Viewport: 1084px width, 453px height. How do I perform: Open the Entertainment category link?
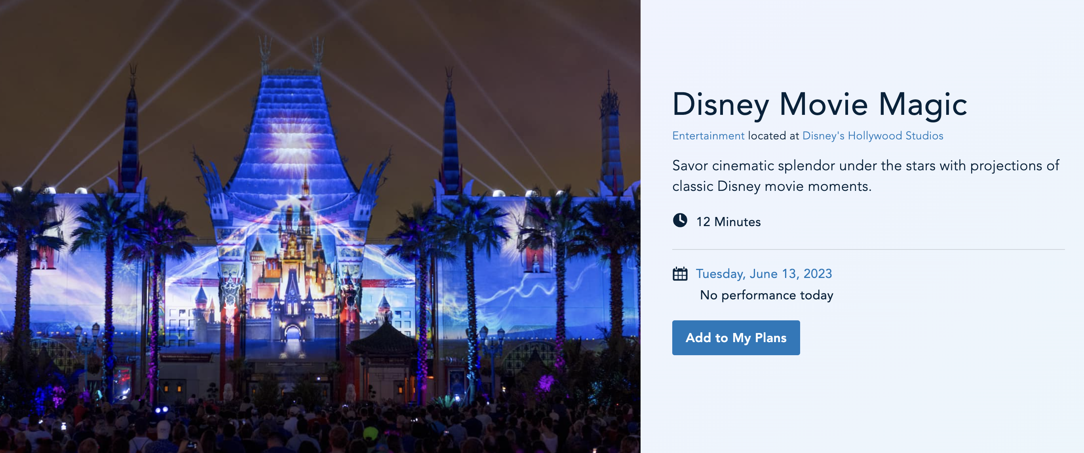click(708, 135)
